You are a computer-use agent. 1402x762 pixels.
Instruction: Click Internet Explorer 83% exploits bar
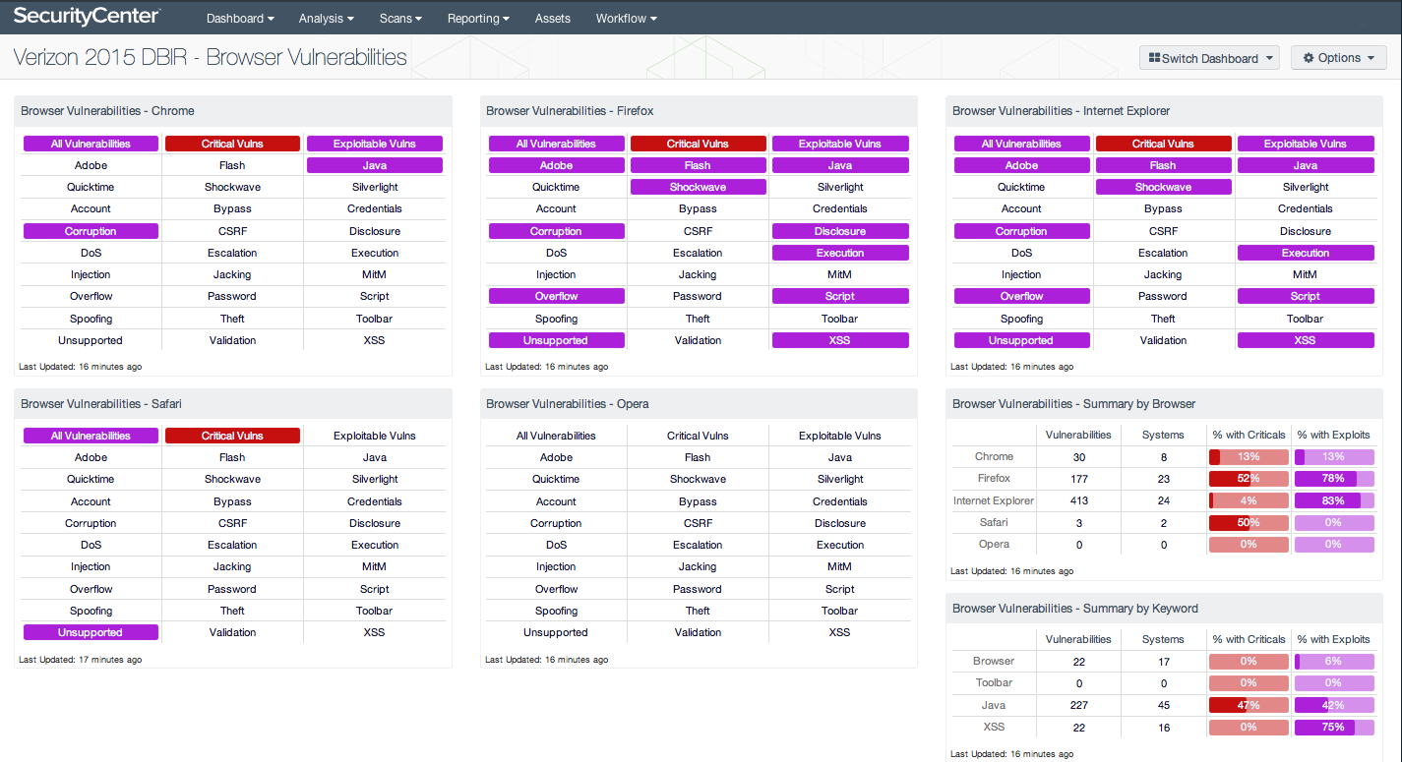click(1334, 500)
